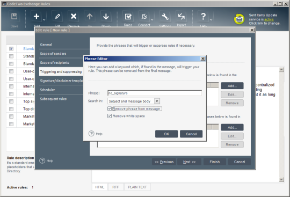This screenshot has height=197, width=290.
Task: Click the move Up arrow icon
Action: pyautogui.click(x=90, y=17)
